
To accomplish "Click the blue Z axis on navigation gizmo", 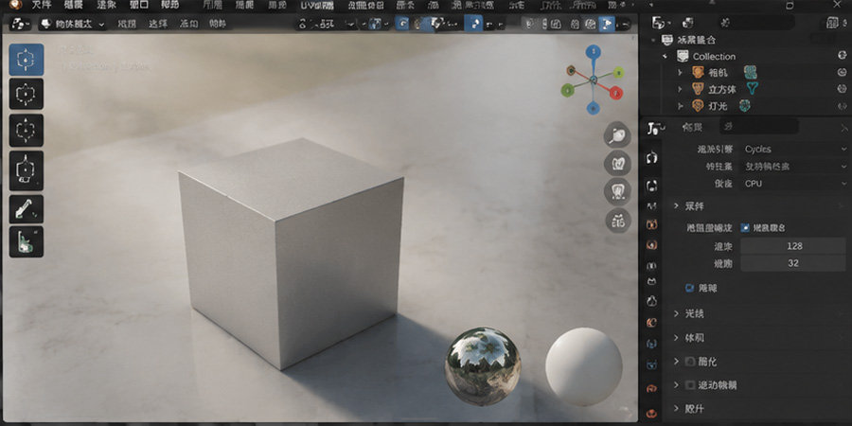I will (594, 52).
